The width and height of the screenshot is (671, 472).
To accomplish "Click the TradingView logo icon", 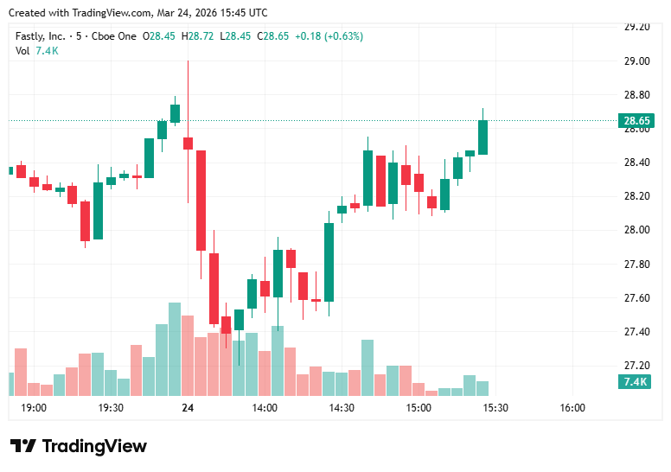I will point(23,446).
